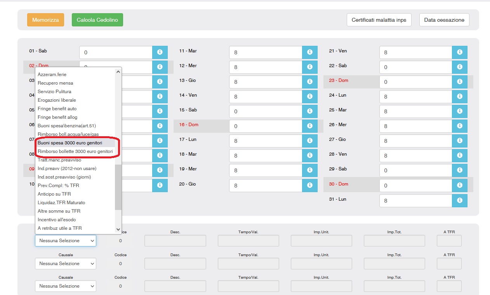
Task: Select Fringe benefit auto from list
Action: coord(57,109)
